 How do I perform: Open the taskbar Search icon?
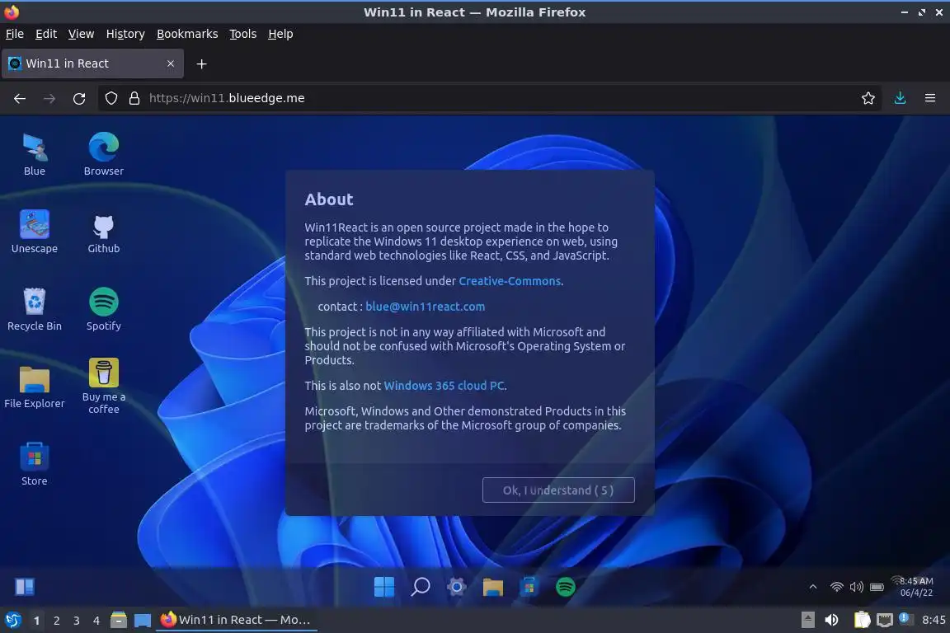tap(421, 586)
